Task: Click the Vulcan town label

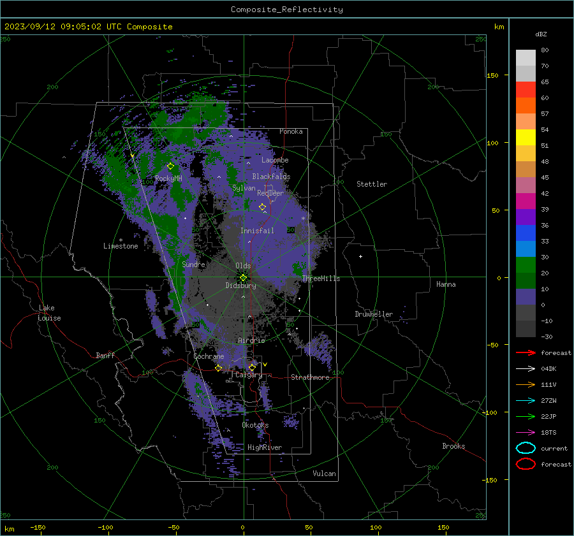Action: click(324, 474)
